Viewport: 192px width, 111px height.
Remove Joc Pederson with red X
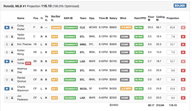coord(183,98)
